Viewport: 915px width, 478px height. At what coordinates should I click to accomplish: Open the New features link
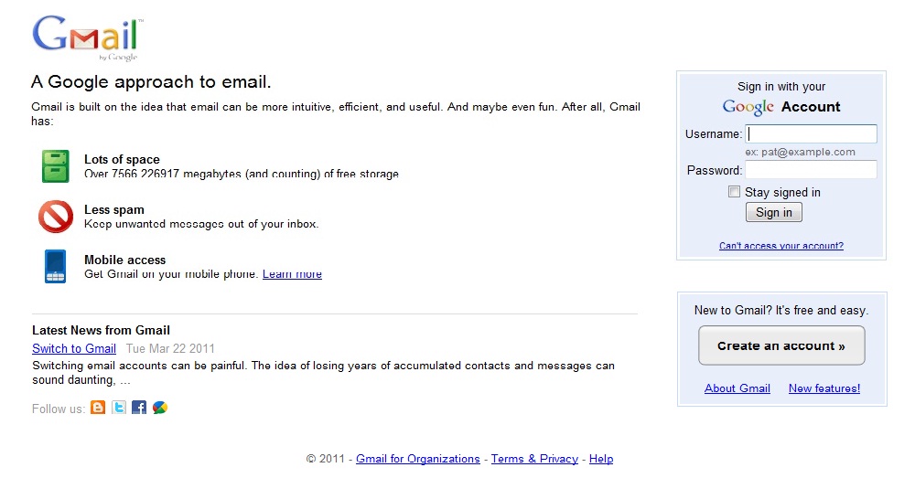tap(824, 388)
